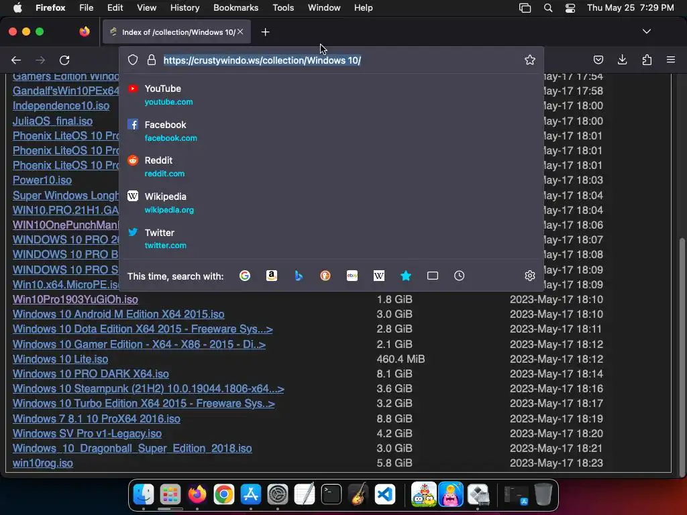The height and width of the screenshot is (515, 687).
Task: Open Win10Pro1903YuGiOh.iso link
Action: tap(75, 300)
